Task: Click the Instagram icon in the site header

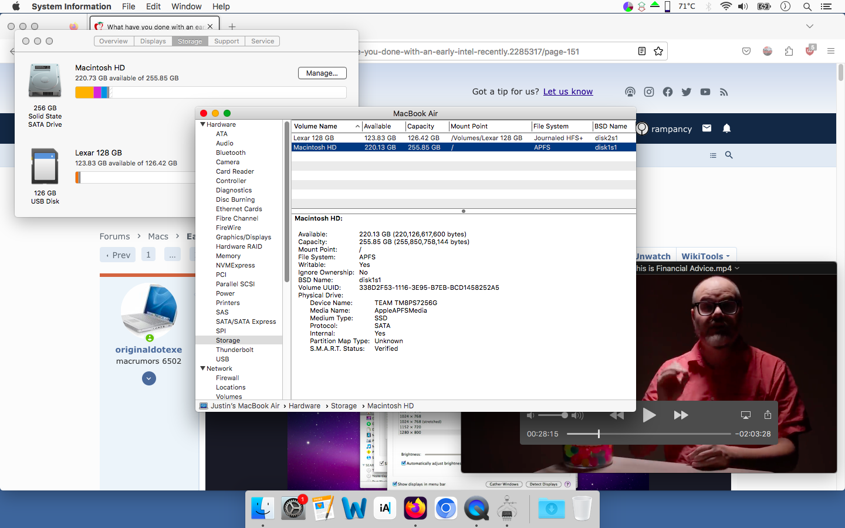Action: [x=649, y=92]
